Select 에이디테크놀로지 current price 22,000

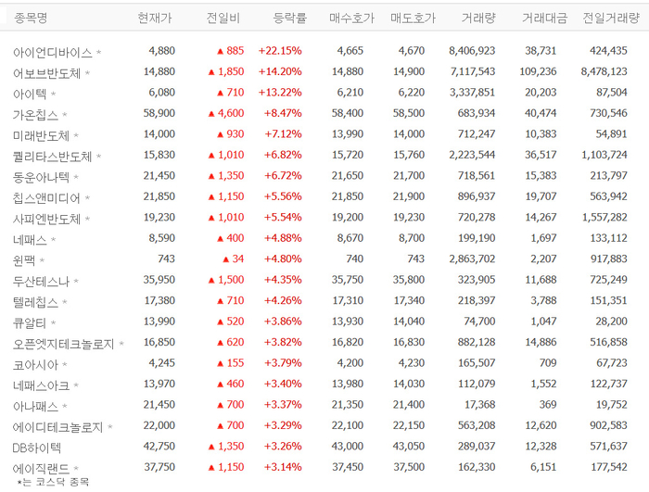click(x=159, y=425)
